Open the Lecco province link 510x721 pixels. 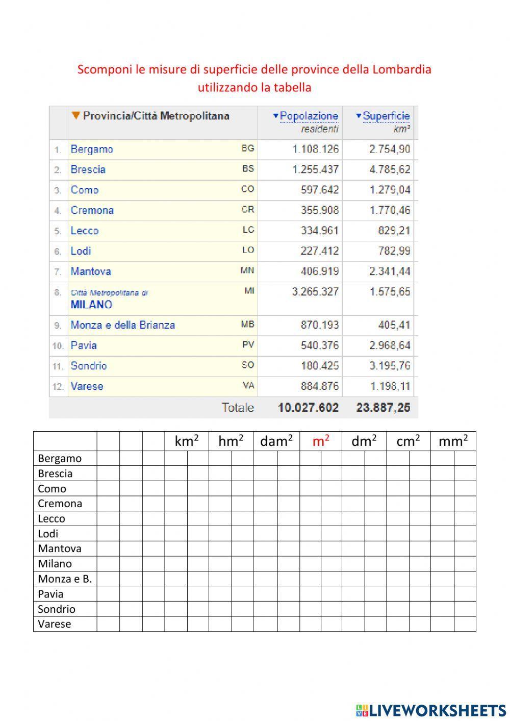click(x=85, y=231)
